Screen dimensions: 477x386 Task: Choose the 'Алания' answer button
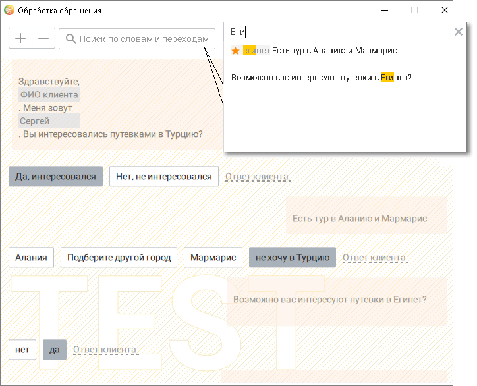31,258
